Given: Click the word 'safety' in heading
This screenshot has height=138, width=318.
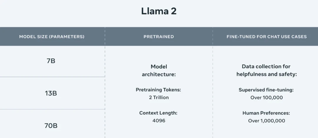Looking at the screenshot, I should pyautogui.click(x=288, y=74).
